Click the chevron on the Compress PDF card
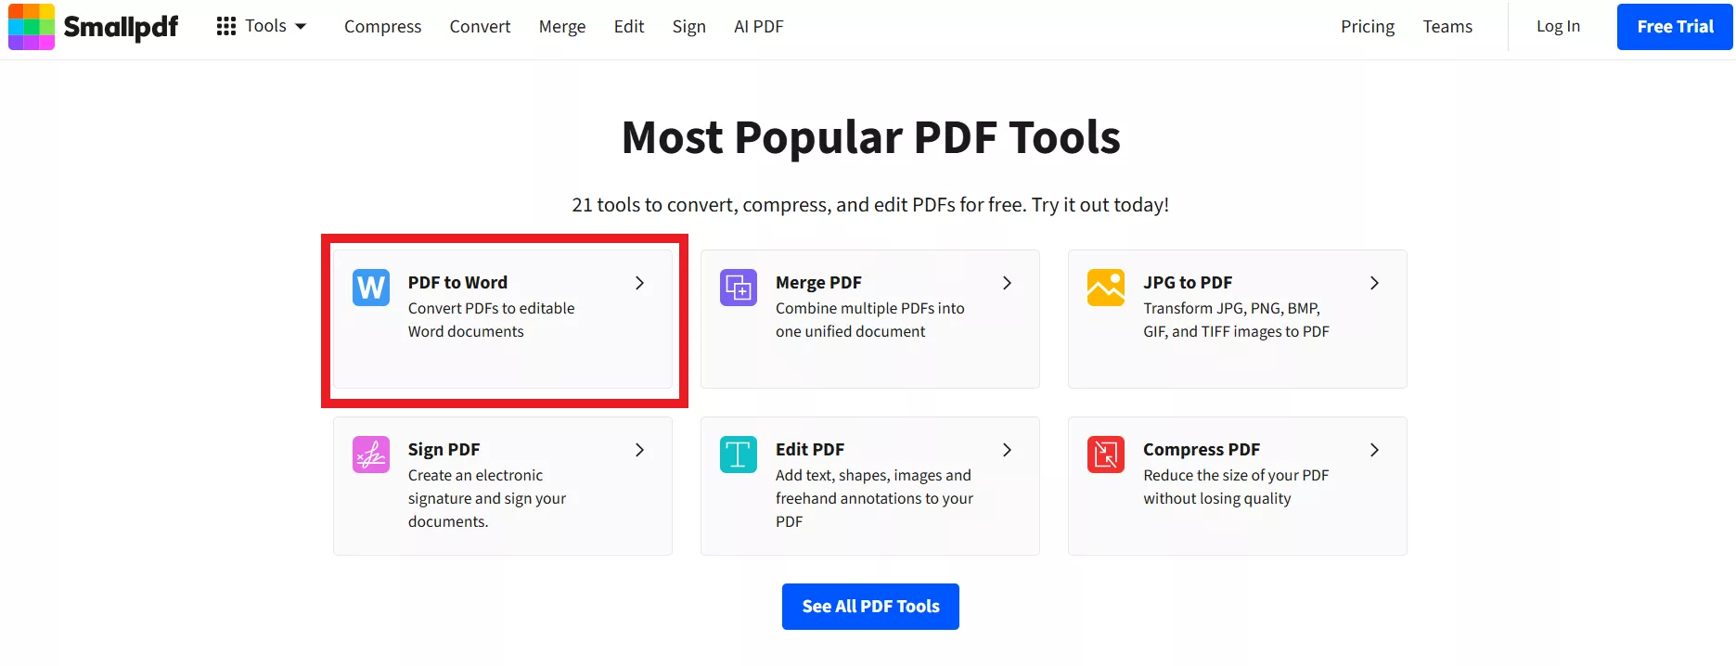This screenshot has width=1736, height=666. (x=1374, y=450)
